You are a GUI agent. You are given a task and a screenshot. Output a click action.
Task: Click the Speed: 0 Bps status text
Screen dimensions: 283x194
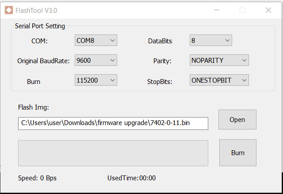point(37,178)
